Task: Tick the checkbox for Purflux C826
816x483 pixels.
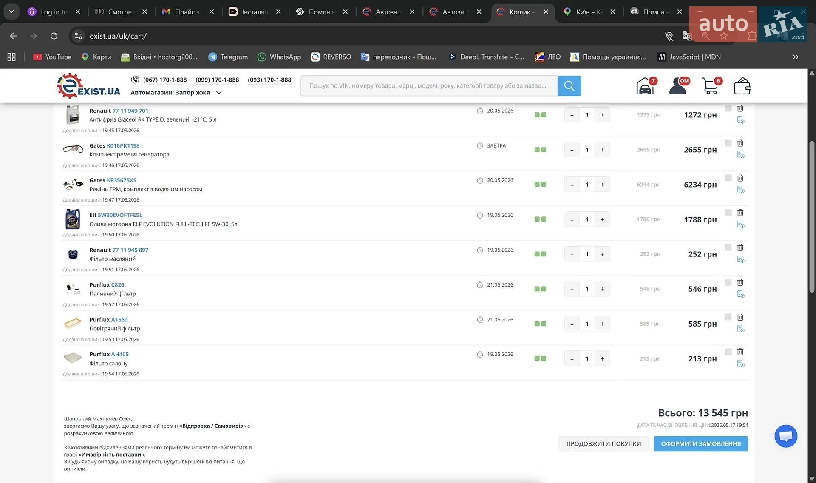Action: 728,282
